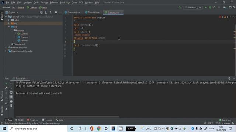Click Expand All icon in Project panel header
236x132 pixels.
pyautogui.click(x=46, y=12)
